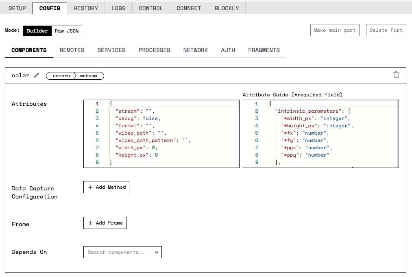Open the CONTROL tab

tap(151, 8)
